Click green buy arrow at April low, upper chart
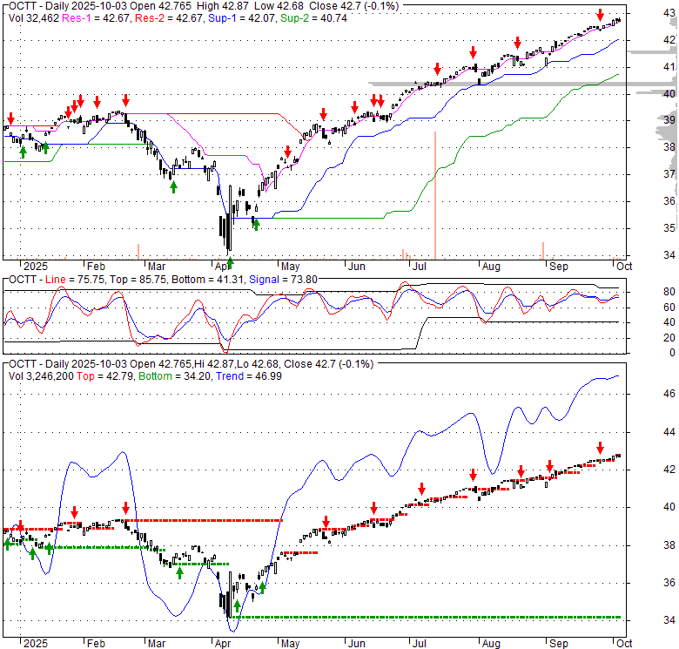 (x=231, y=262)
